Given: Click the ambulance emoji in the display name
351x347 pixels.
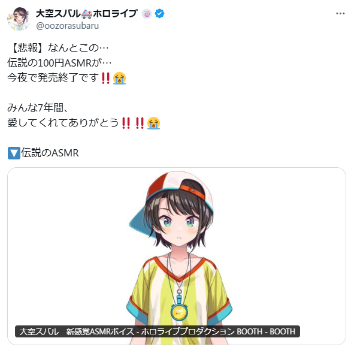Looking at the screenshot, I should tap(87, 14).
